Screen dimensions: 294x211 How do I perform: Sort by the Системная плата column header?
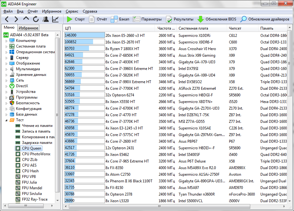(202, 28)
